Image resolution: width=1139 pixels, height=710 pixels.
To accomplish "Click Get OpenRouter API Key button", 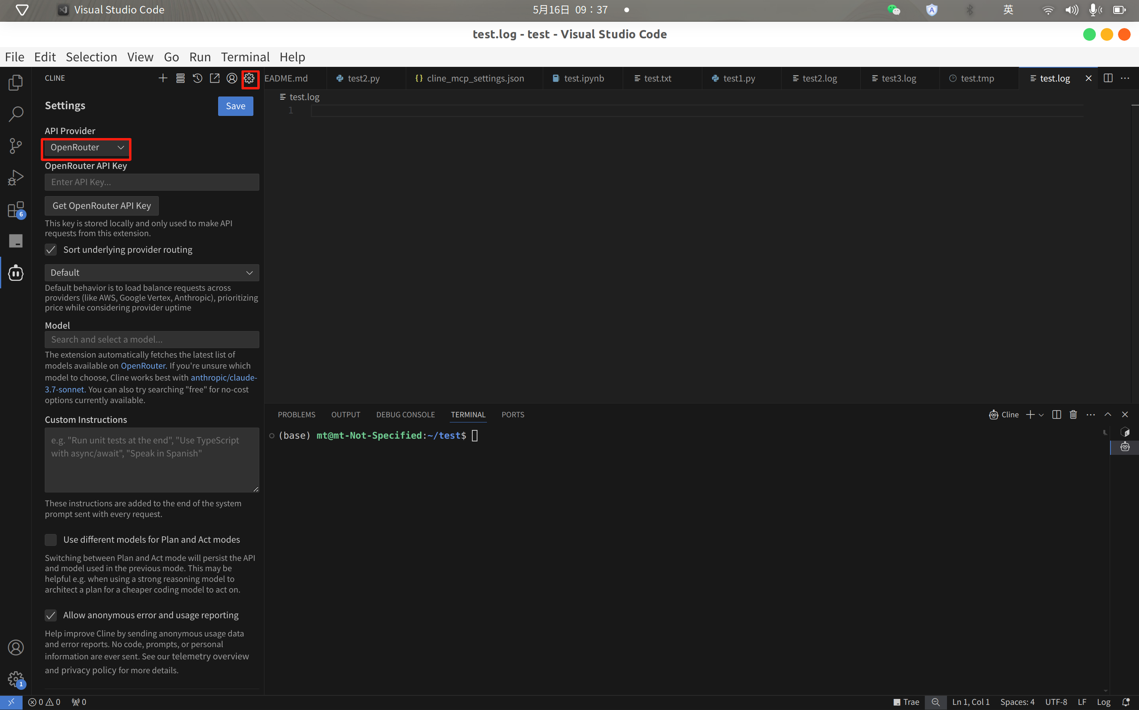I will coord(101,206).
